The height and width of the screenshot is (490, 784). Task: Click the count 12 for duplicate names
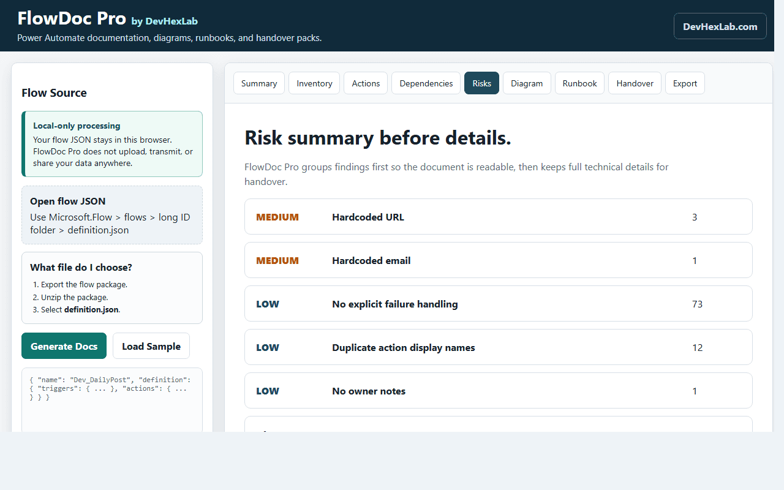697,347
